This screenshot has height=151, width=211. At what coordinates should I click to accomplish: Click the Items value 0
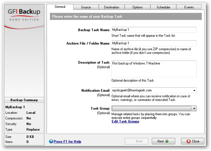point(27,142)
